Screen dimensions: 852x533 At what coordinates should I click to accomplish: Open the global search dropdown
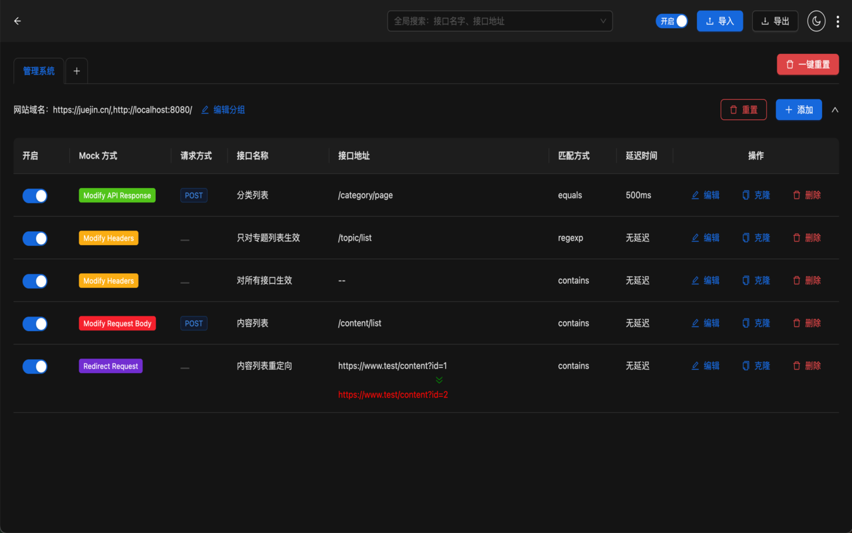pos(604,21)
